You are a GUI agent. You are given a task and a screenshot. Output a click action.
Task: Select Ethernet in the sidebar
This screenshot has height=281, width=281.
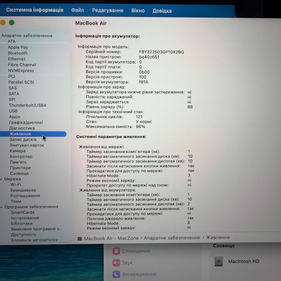click(x=17, y=59)
